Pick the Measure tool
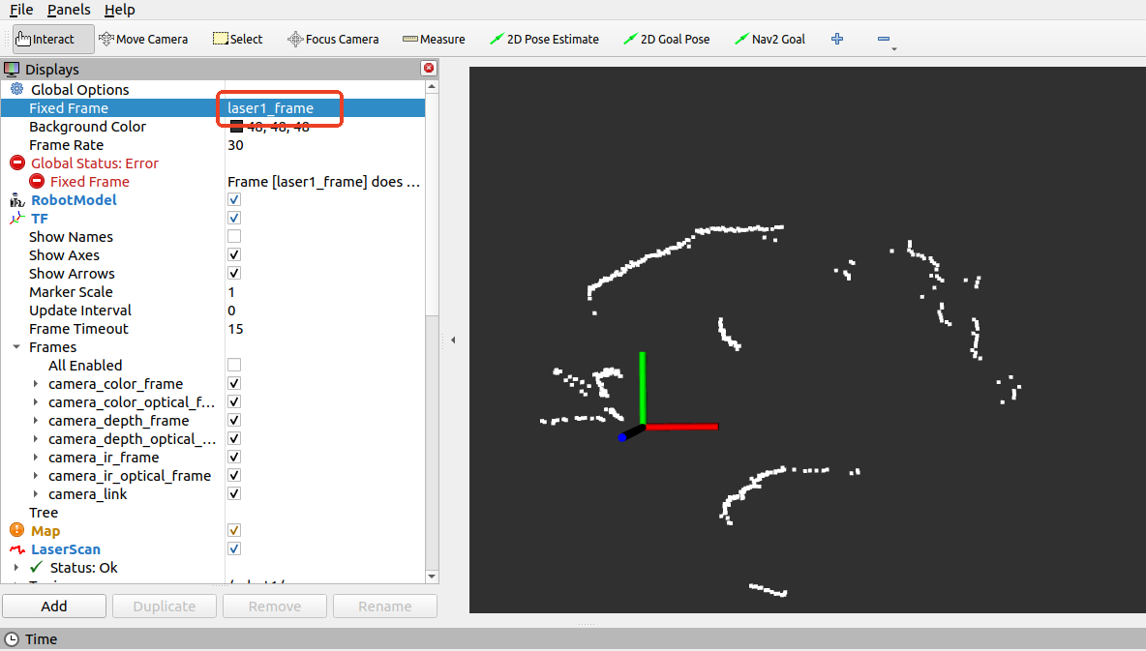 (435, 39)
